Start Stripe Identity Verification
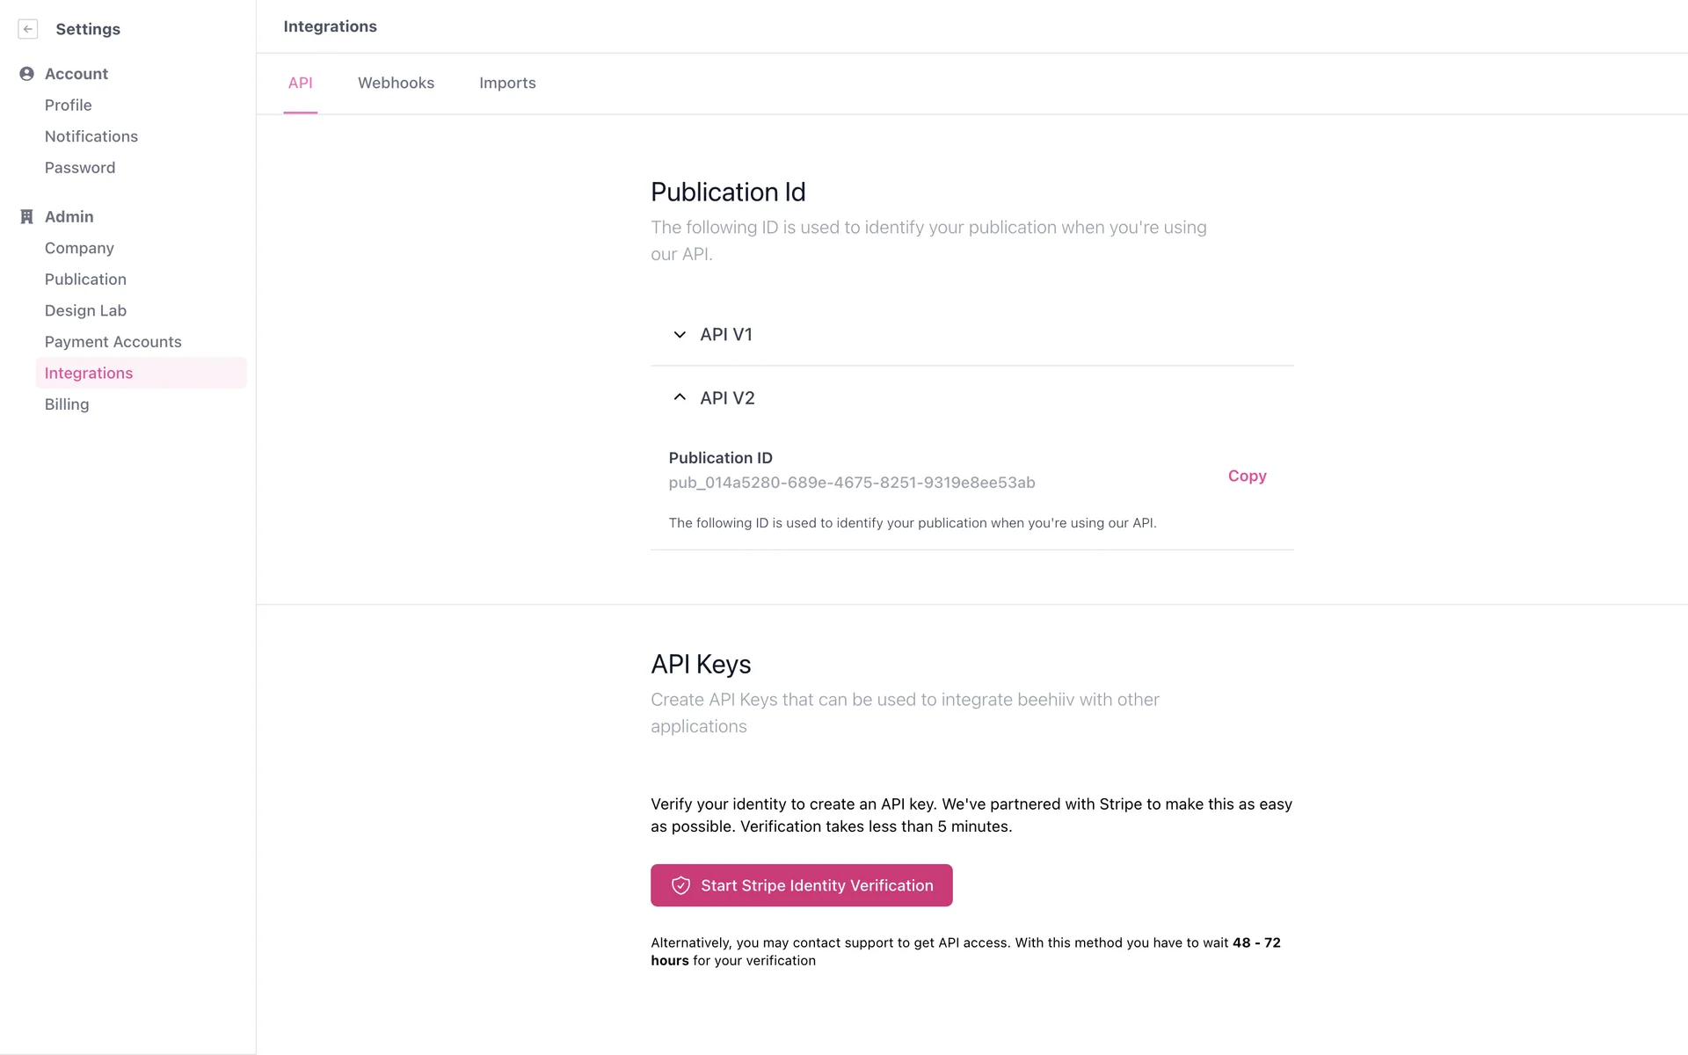This screenshot has width=1688, height=1055. (x=801, y=885)
